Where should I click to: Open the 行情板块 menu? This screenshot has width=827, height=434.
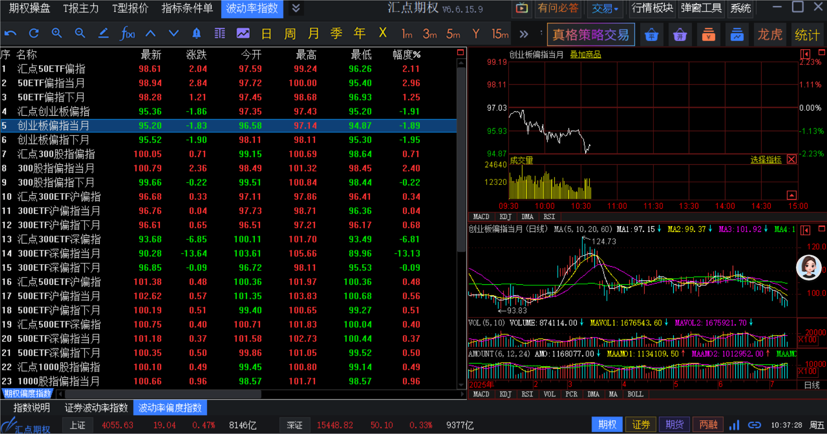tap(653, 8)
